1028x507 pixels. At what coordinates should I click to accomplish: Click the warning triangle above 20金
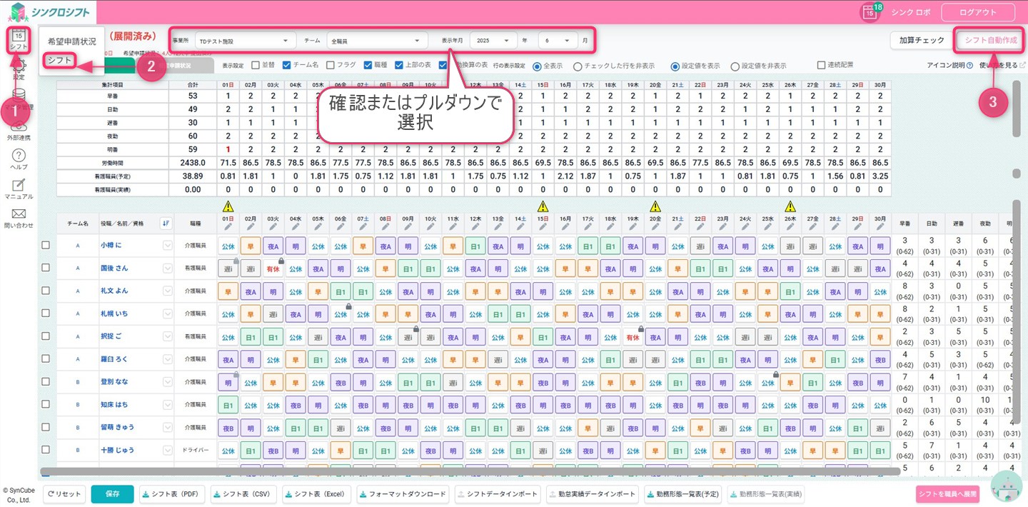click(655, 206)
